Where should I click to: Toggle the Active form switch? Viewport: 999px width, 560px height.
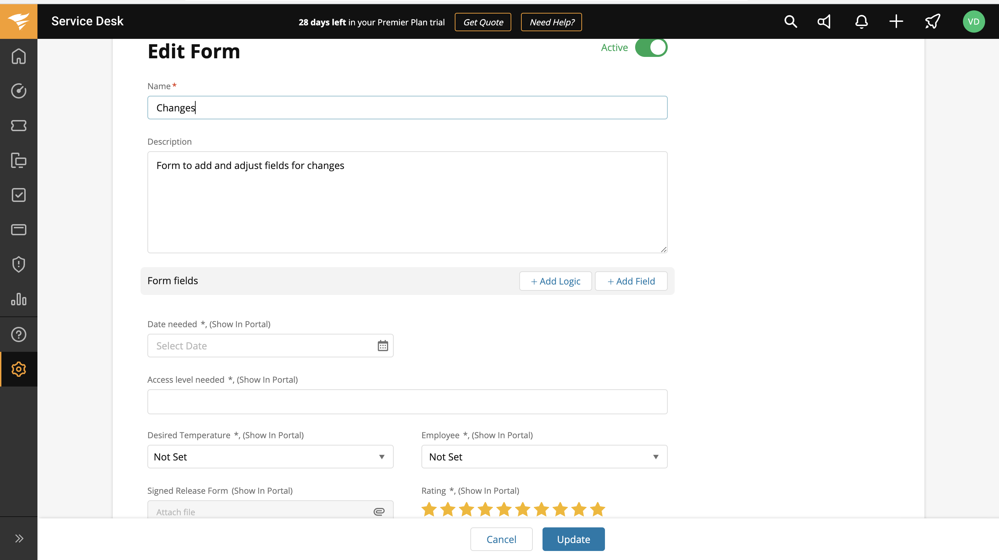tap(651, 48)
